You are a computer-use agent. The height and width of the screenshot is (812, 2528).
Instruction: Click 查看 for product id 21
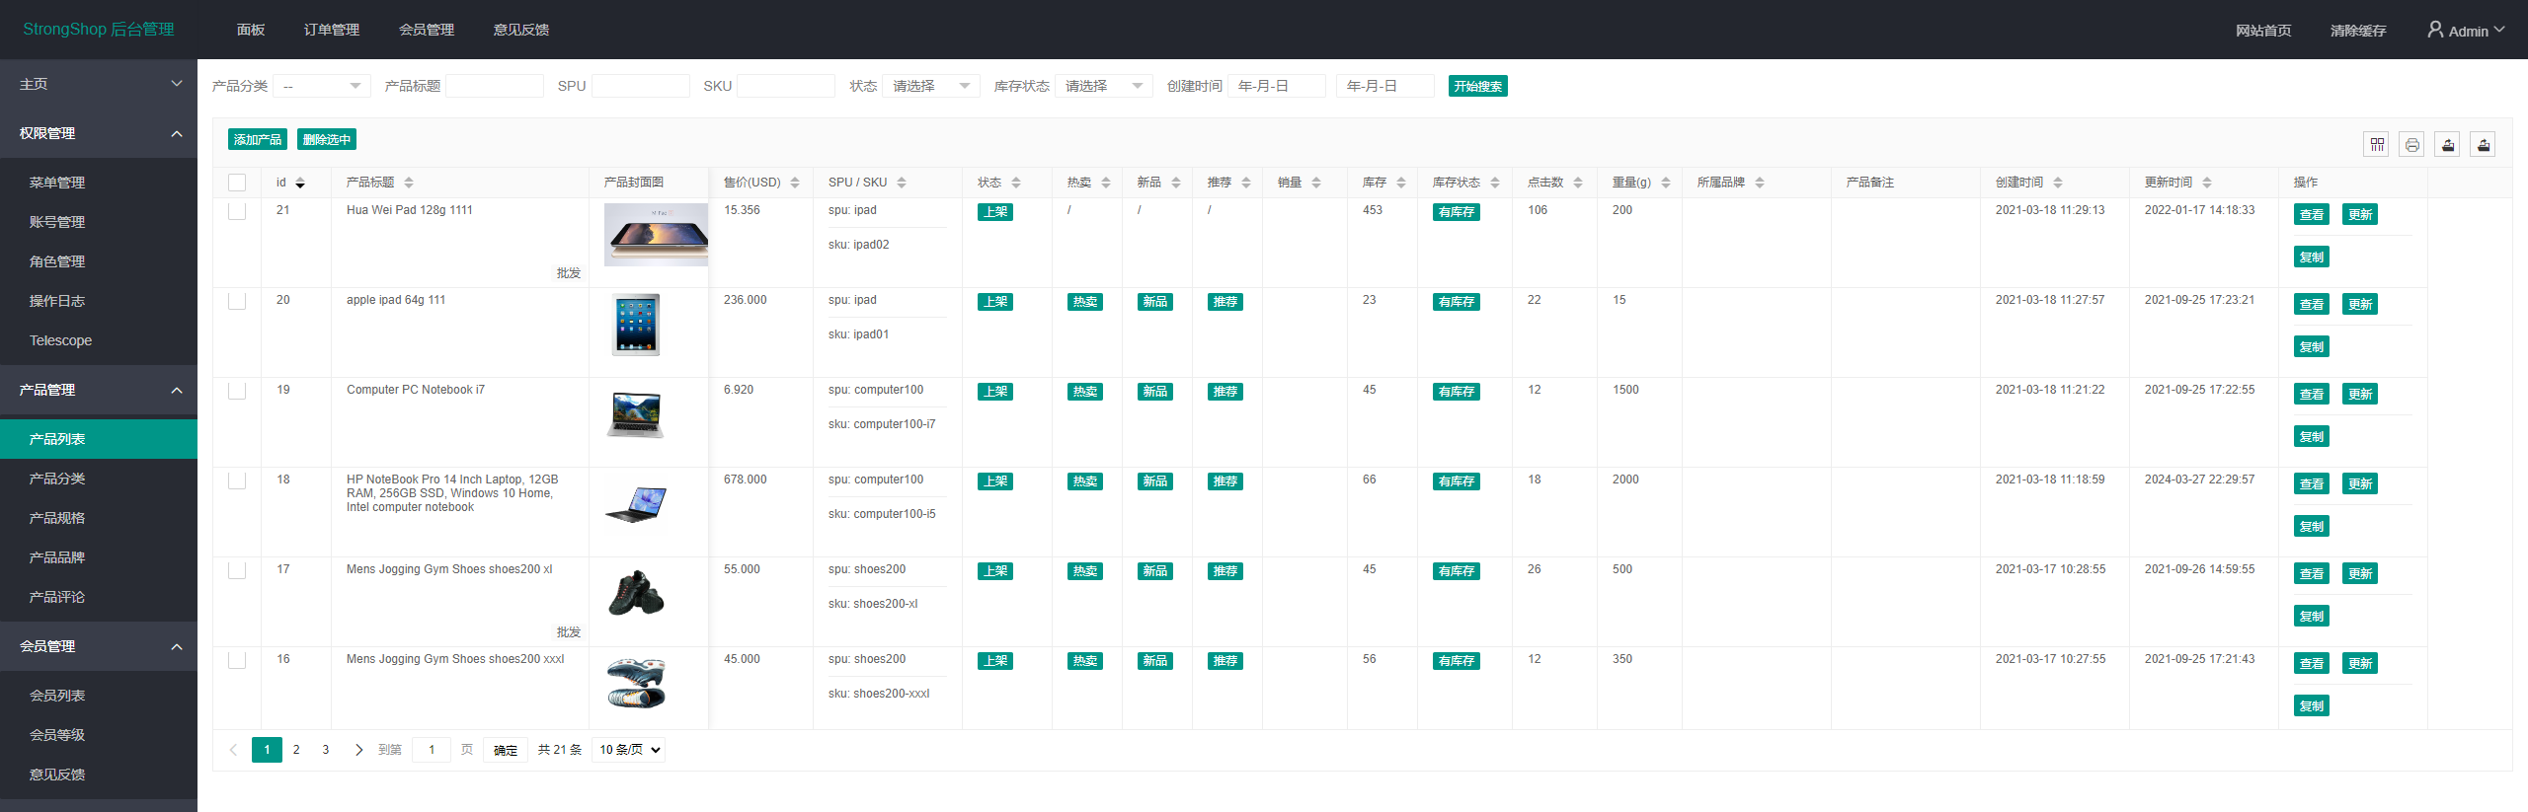(2312, 214)
